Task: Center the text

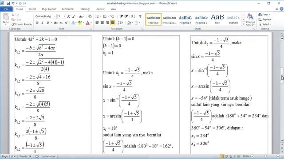Action: click(x=103, y=23)
